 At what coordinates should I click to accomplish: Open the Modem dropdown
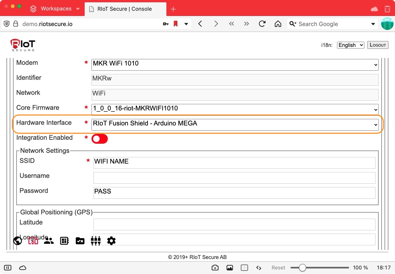235,65
